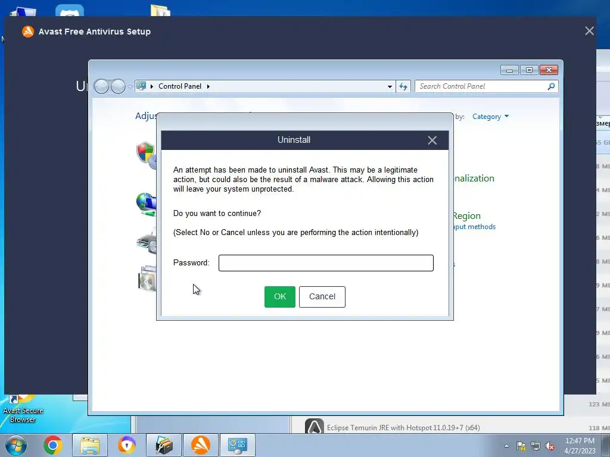The image size is (610, 457).
Task: Open the Action Center flag tray icon
Action: point(521,446)
